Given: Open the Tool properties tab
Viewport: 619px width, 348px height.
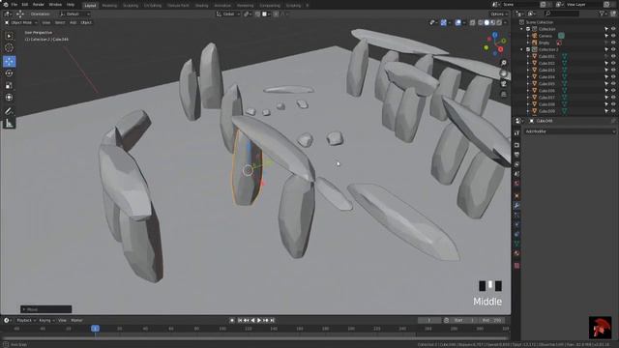Looking at the screenshot, I should click(x=516, y=133).
